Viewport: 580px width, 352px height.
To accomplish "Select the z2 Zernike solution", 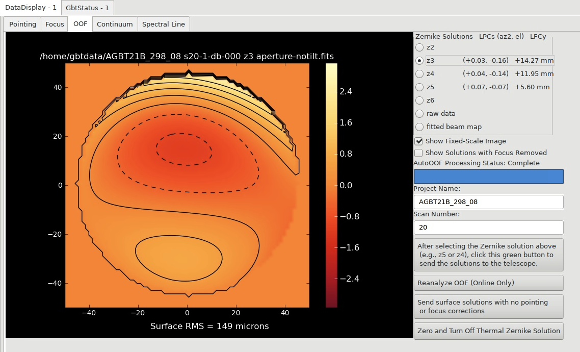I will 419,47.
